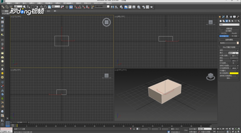Click the highlighted VR ambient light button
241x133 pixels.
pos(224,36)
